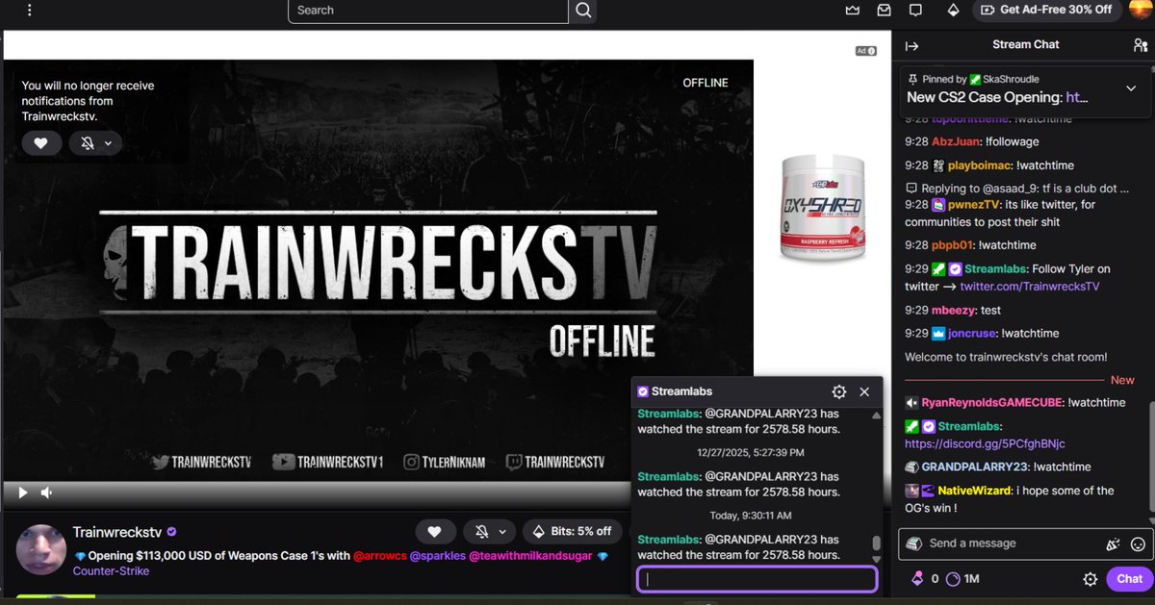Viewport: 1155px width, 605px height.
Task: Click the @teawithmilkandsugar mention
Action: pos(531,556)
